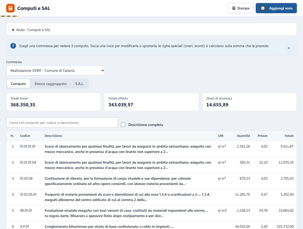
Task: Click quantity 585,31
Action: pos(245,162)
